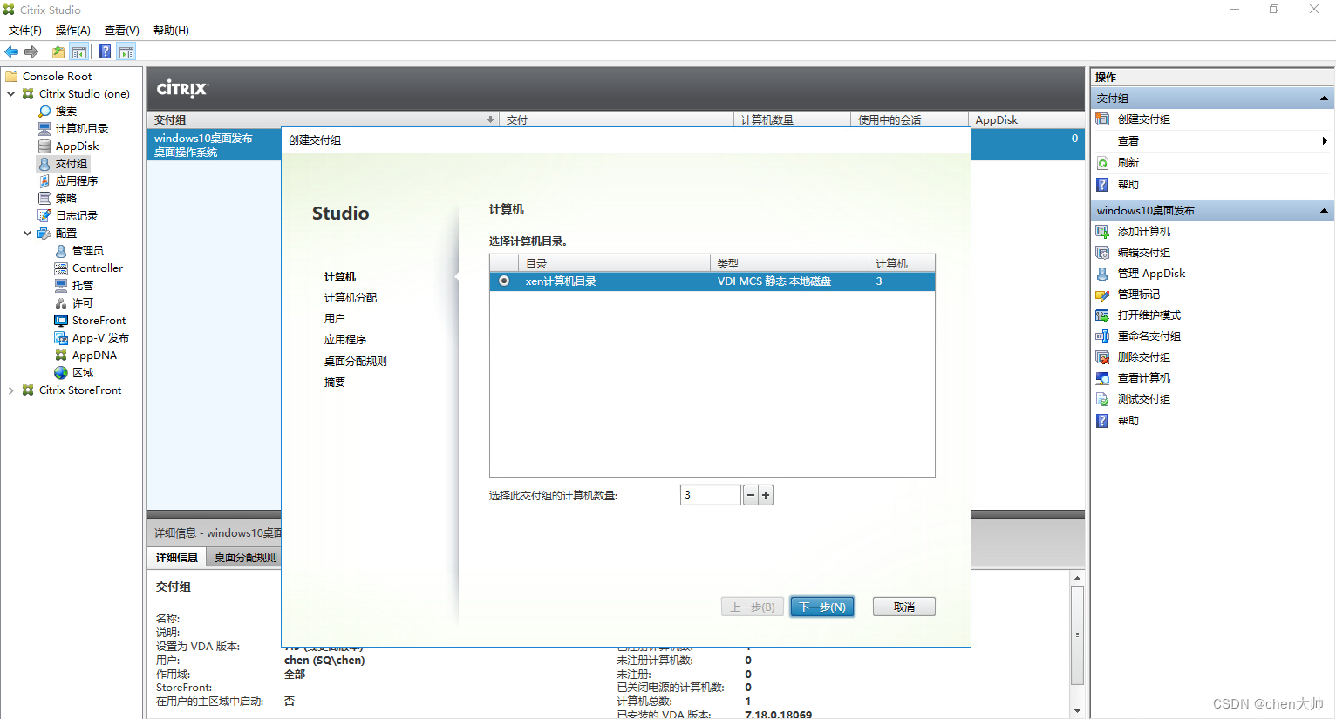The height and width of the screenshot is (719, 1336).
Task: Click the 交付组 column sort arrow
Action: (x=490, y=120)
